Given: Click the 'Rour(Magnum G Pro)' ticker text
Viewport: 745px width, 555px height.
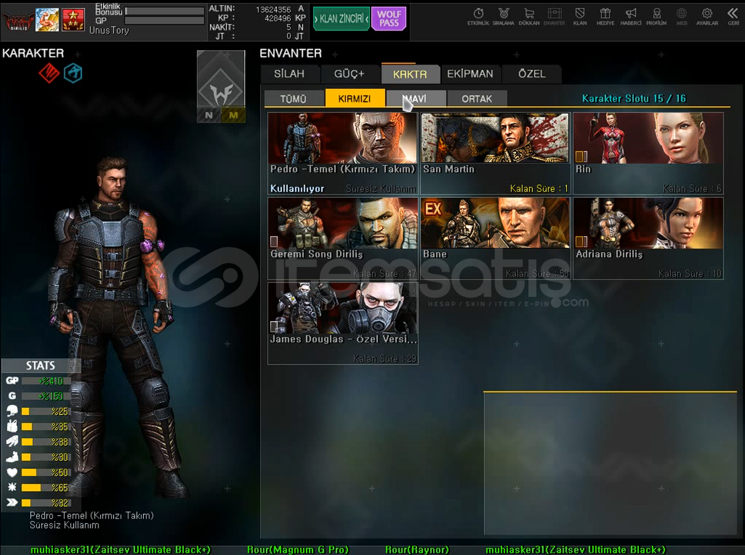Looking at the screenshot, I should pyautogui.click(x=298, y=550).
